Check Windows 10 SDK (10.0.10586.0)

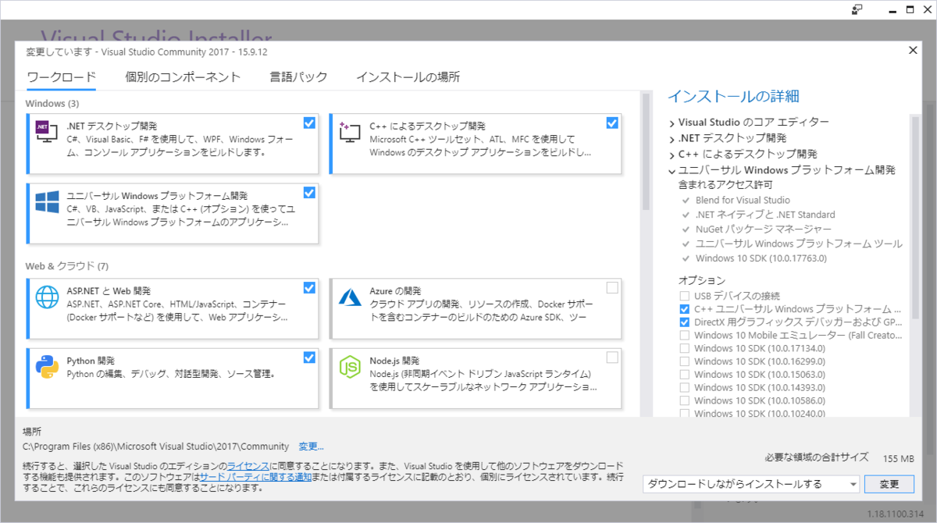tap(684, 401)
